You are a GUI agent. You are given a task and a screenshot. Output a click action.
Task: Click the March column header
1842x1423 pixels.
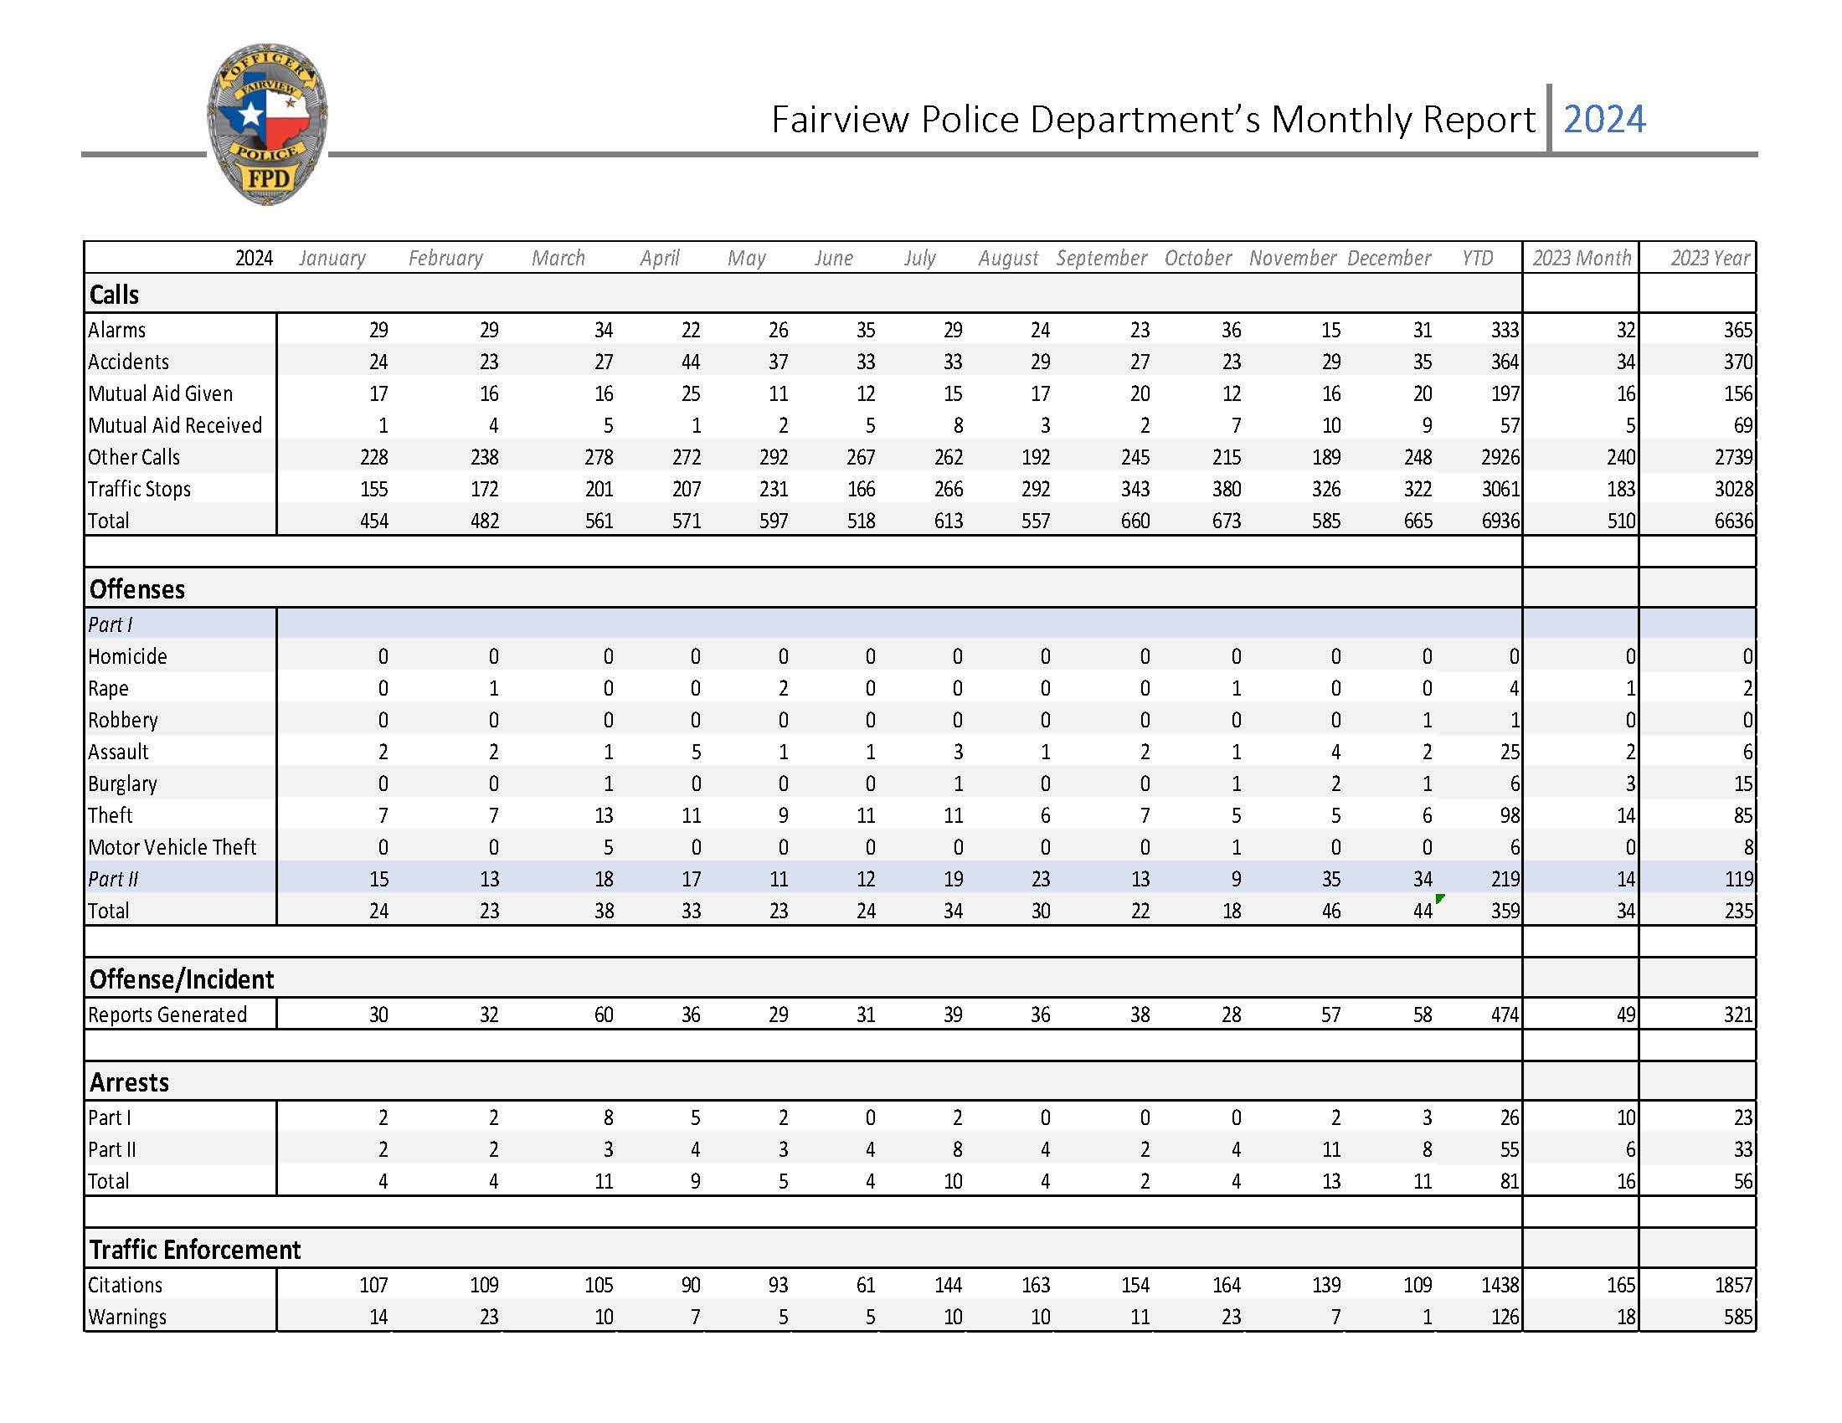coord(558,258)
